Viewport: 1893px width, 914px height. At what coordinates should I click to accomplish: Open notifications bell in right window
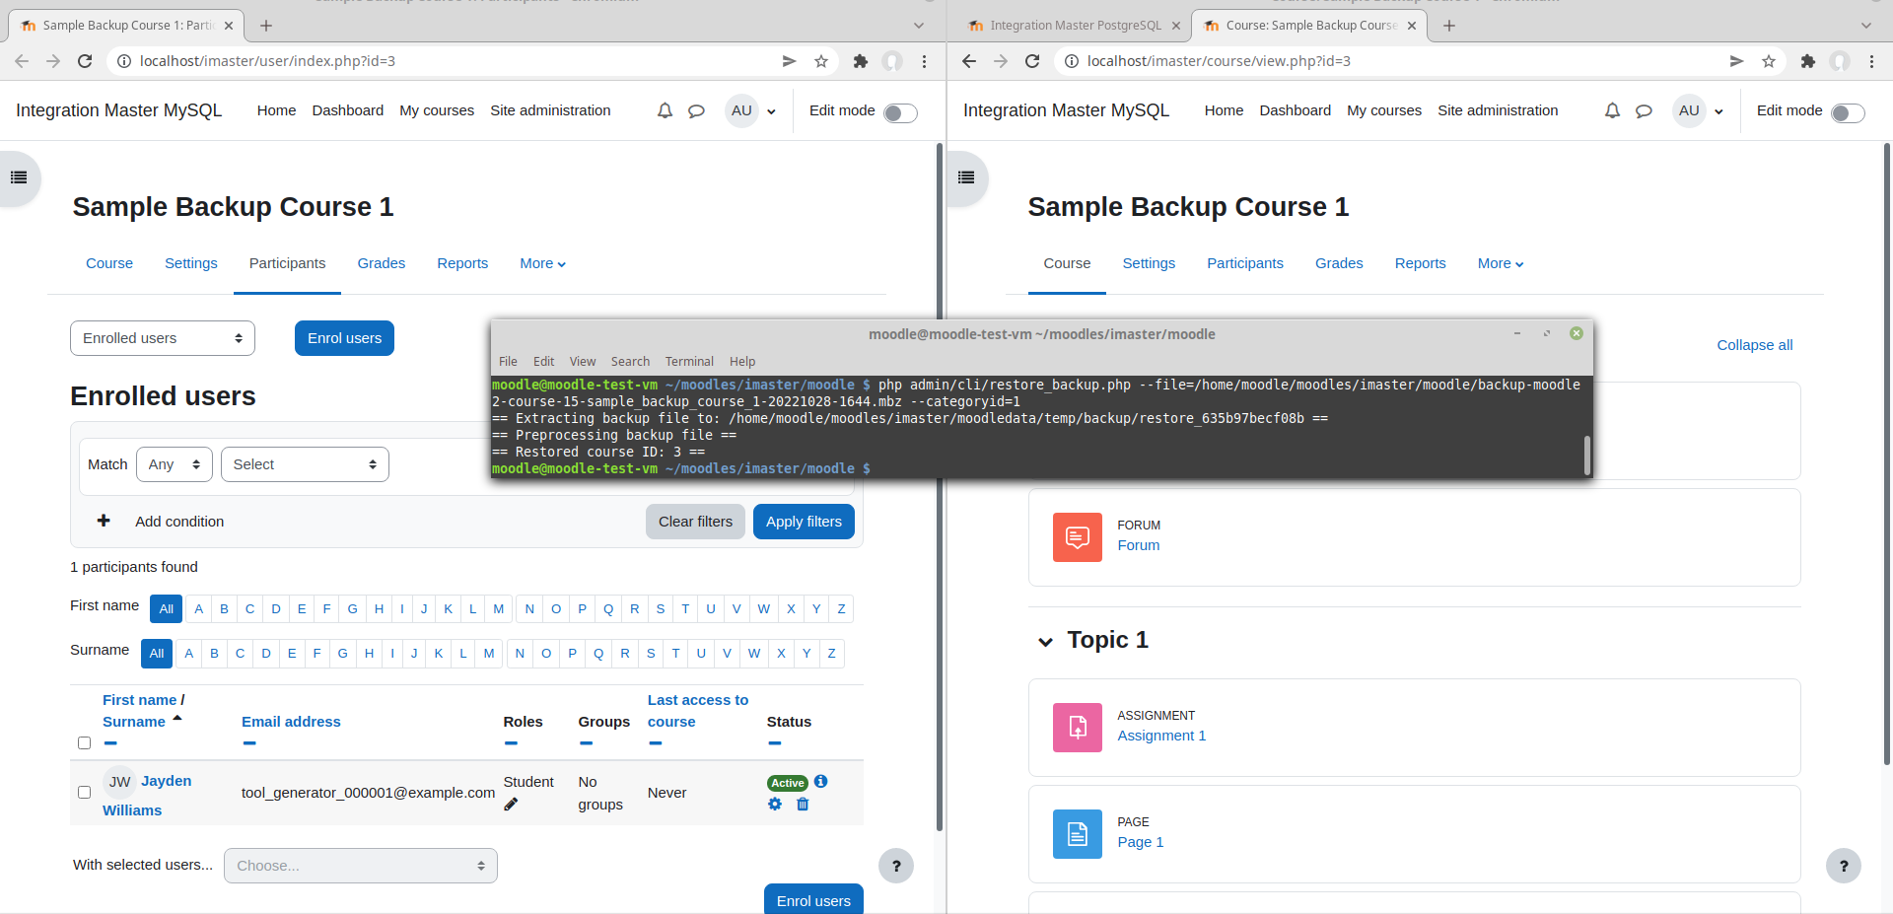(1613, 110)
